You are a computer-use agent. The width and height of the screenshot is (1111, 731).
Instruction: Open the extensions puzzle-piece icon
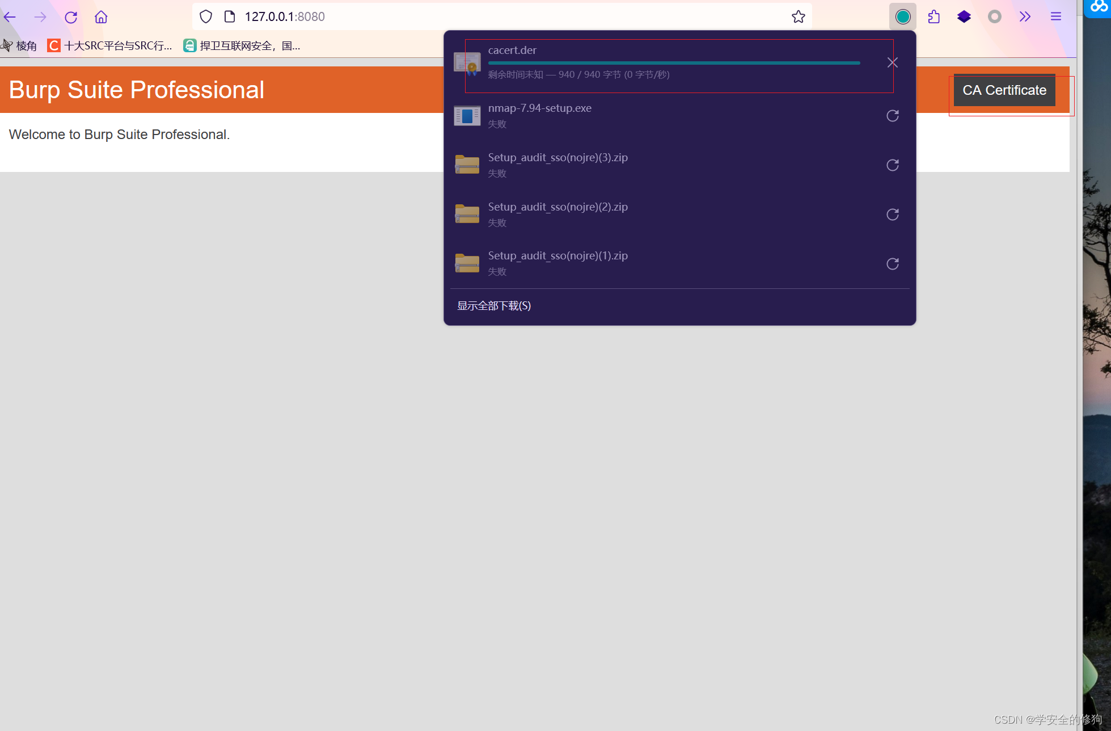coord(933,17)
